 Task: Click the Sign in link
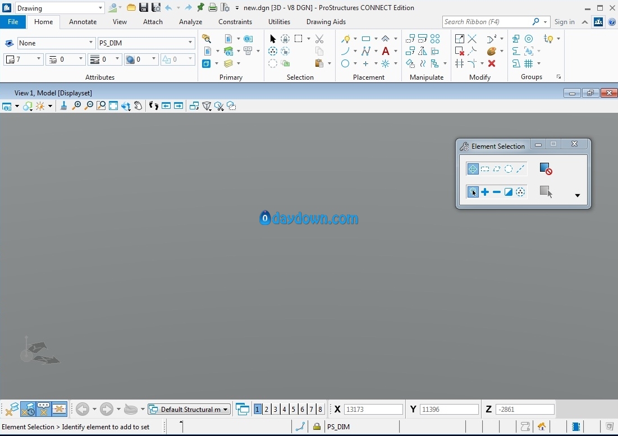click(565, 22)
